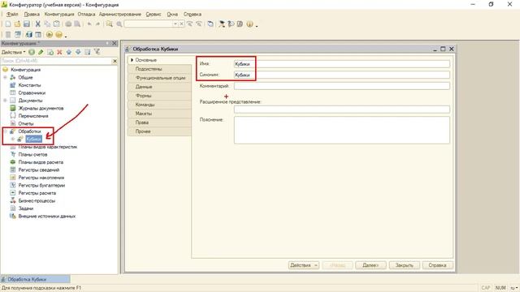Select Внешние источники данных tree item

(x=47, y=216)
